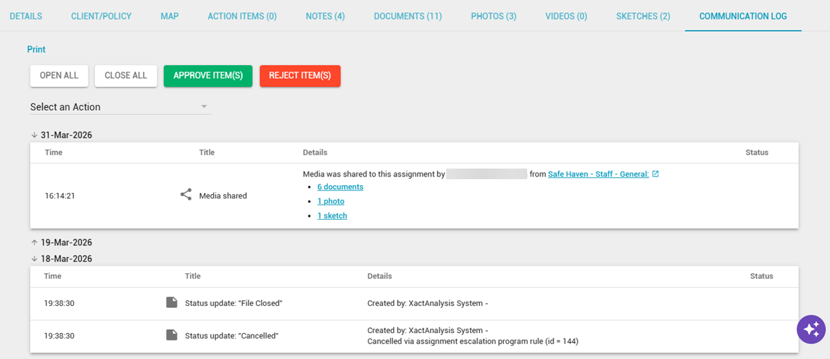Switch to the Documents (11) tab

coord(408,16)
